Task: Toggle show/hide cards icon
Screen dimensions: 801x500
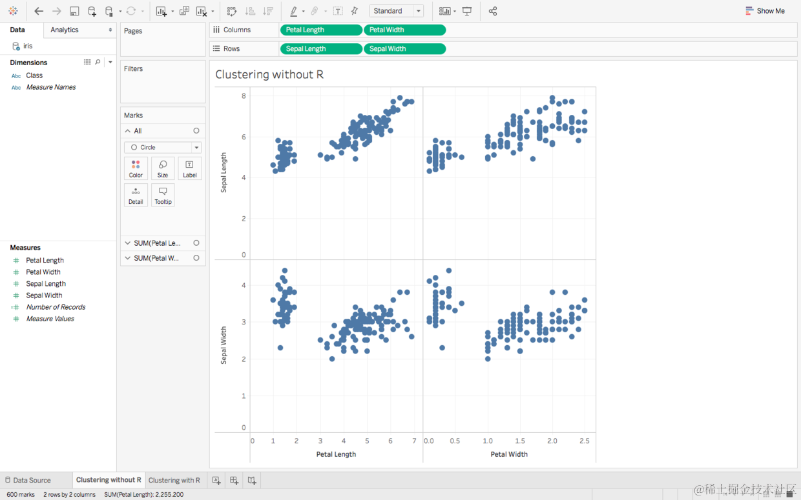Action: click(x=444, y=11)
